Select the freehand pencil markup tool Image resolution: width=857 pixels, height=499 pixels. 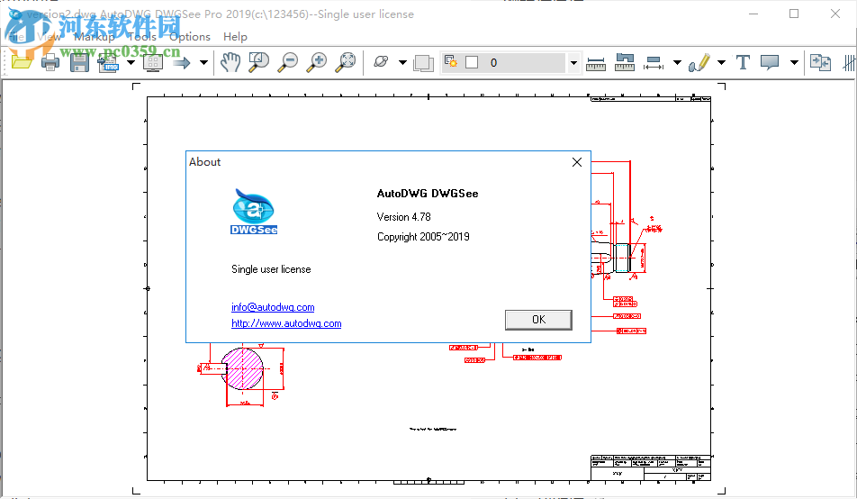(699, 62)
